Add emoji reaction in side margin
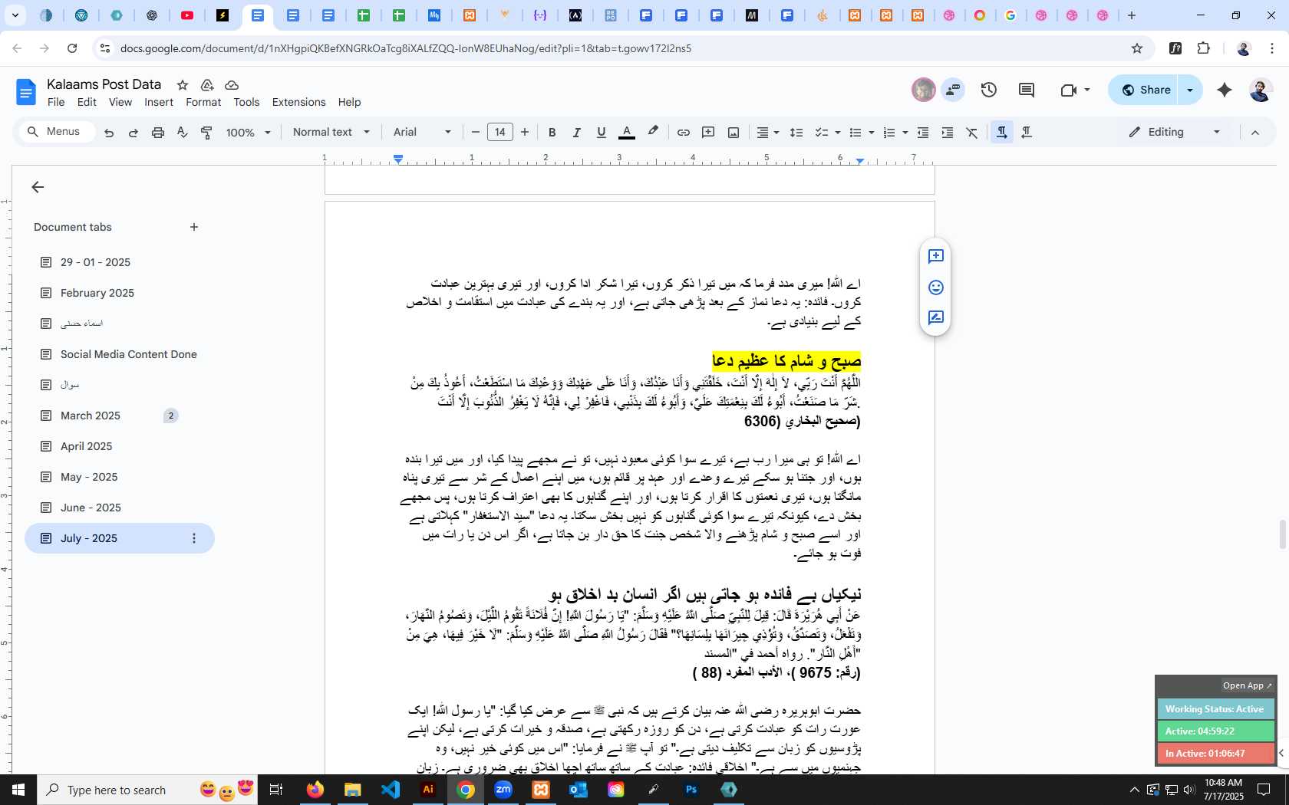Screen dimensions: 1289x805 (x=935, y=287)
